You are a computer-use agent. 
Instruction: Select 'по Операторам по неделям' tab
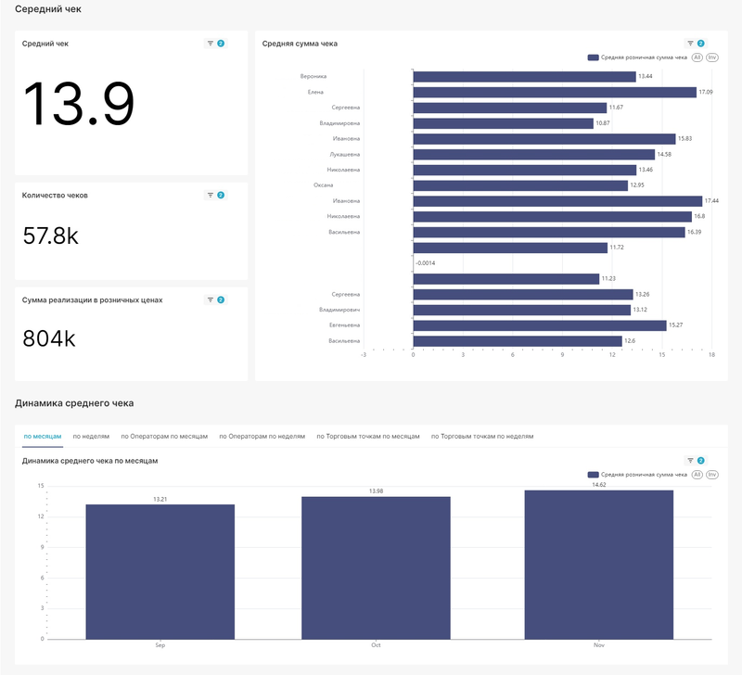pyautogui.click(x=262, y=436)
